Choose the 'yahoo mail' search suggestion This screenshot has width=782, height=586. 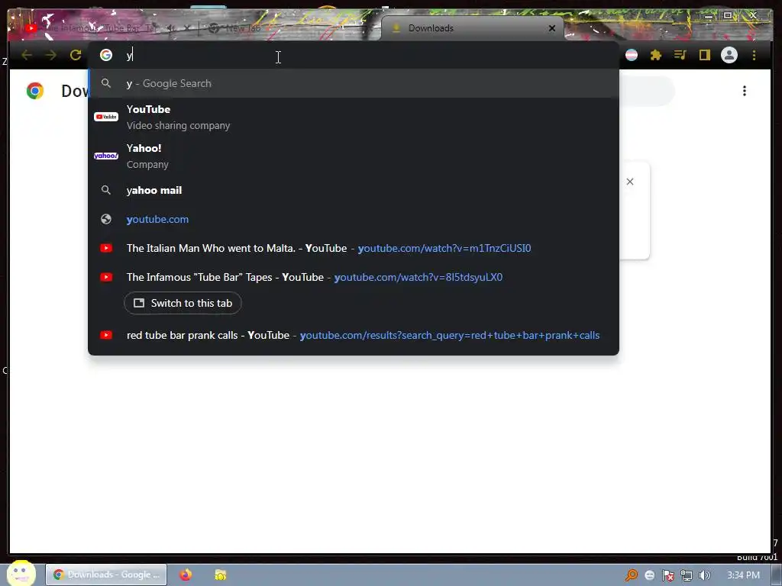[354, 190]
